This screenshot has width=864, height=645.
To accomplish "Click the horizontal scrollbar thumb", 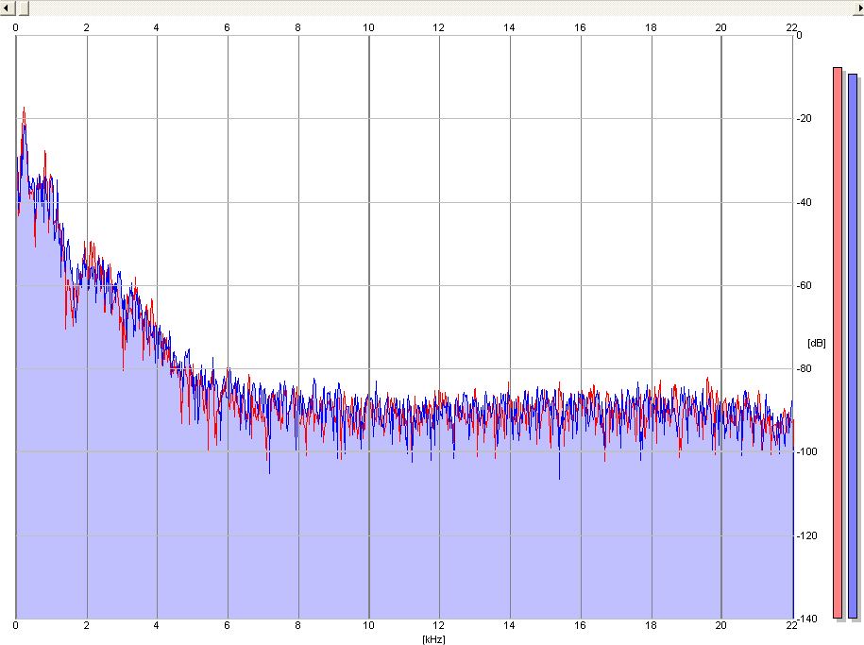I will click(24, 8).
